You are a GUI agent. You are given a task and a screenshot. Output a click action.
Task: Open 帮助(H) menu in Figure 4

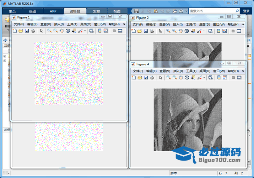tap(233, 71)
